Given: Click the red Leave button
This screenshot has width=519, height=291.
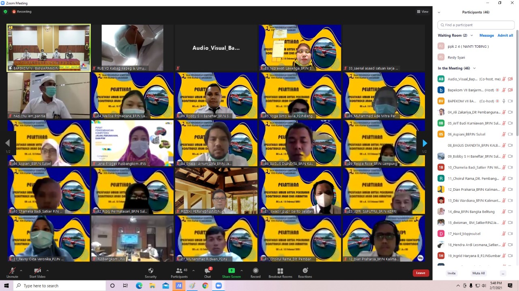Looking at the screenshot, I should pos(421,273).
